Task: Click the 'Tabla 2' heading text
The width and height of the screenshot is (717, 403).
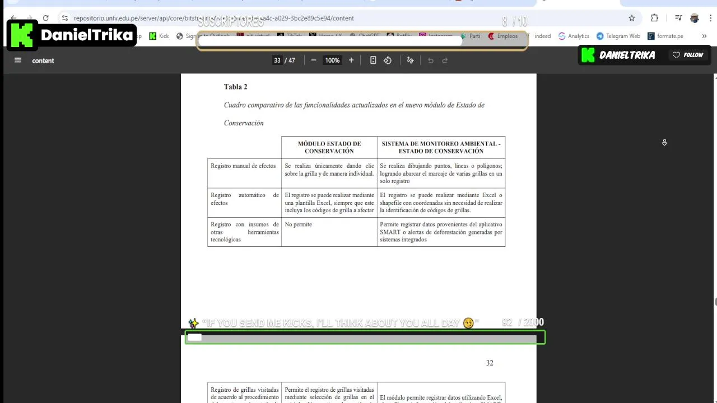Action: click(x=235, y=87)
